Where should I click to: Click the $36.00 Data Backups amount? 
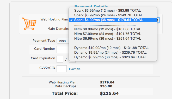[x=106, y=86]
